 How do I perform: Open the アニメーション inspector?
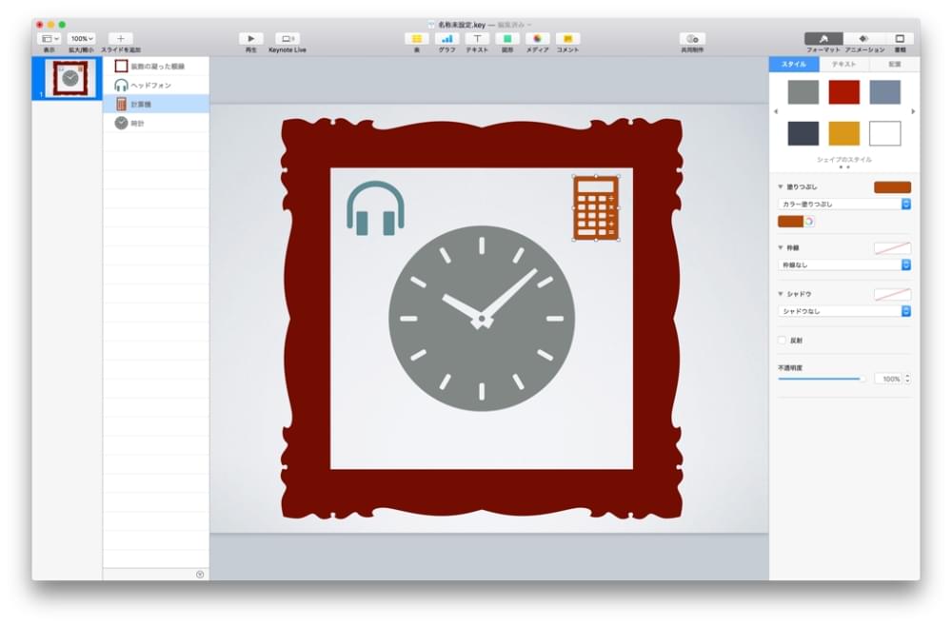click(864, 39)
